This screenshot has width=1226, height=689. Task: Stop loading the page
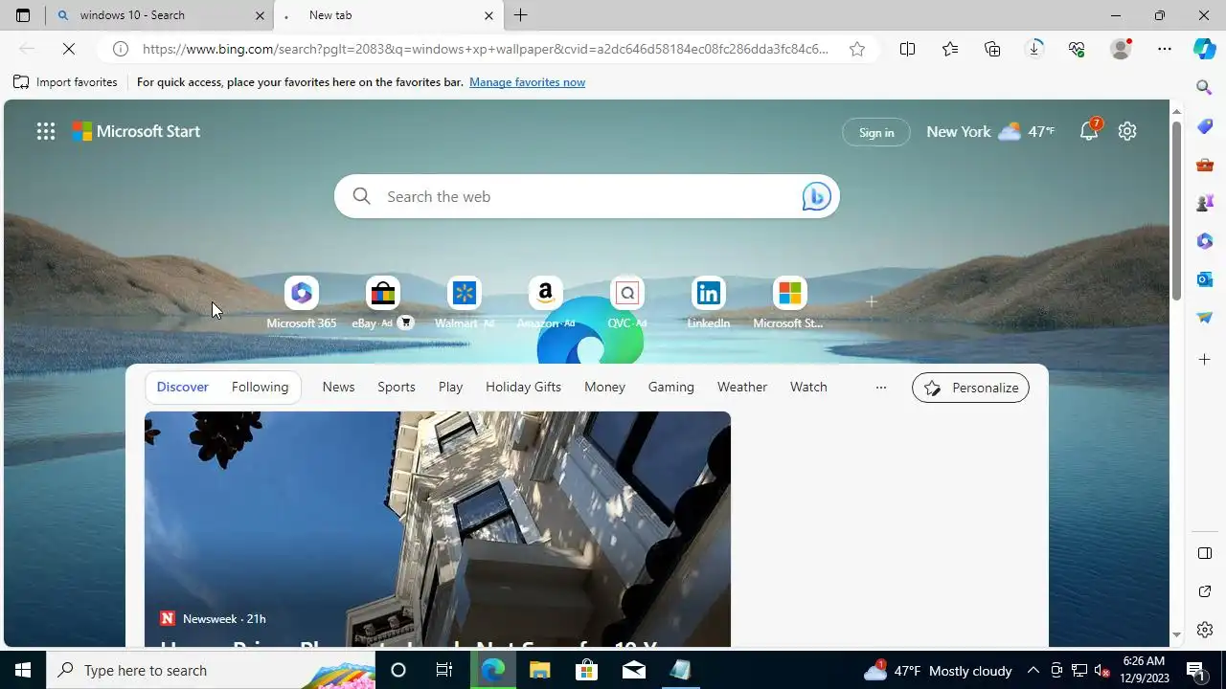coord(69,49)
